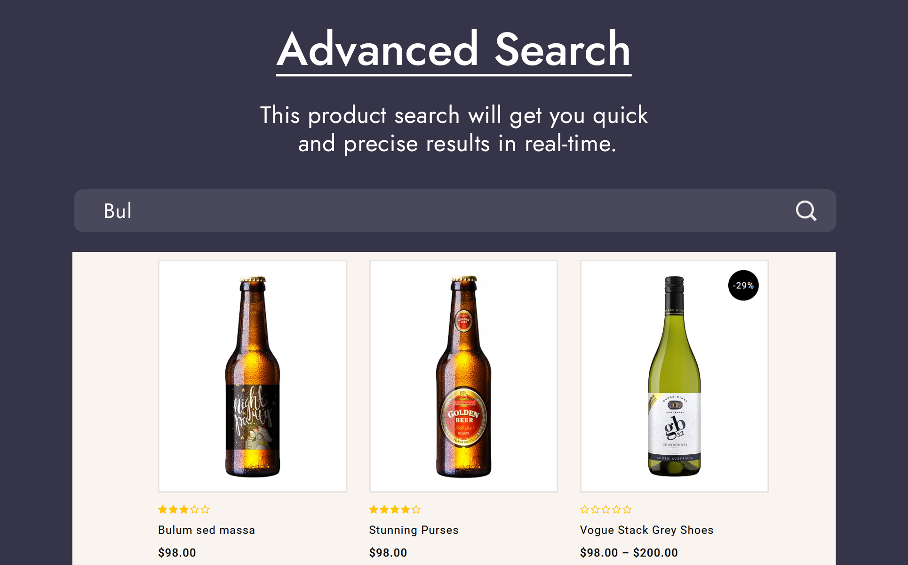Image resolution: width=908 pixels, height=565 pixels.
Task: Click the first star of Vogue Stack rating
Action: click(x=584, y=509)
